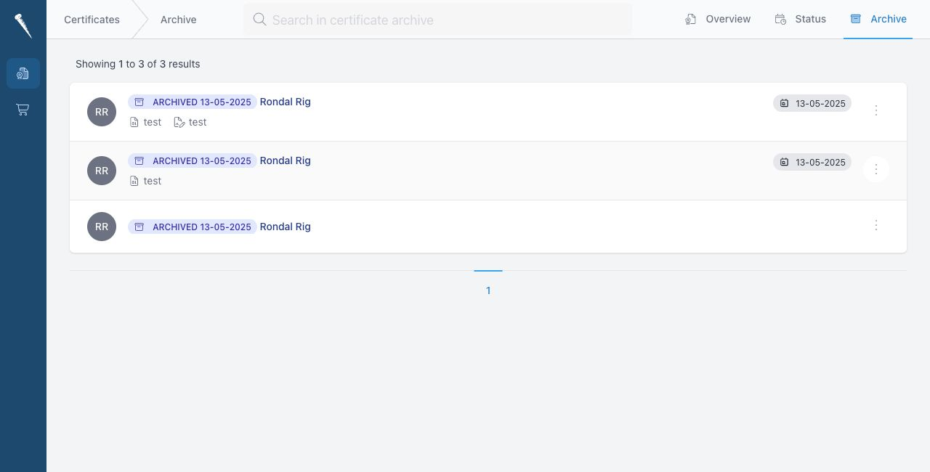Select page 1 in the pagination
The image size is (930, 472).
(488, 290)
